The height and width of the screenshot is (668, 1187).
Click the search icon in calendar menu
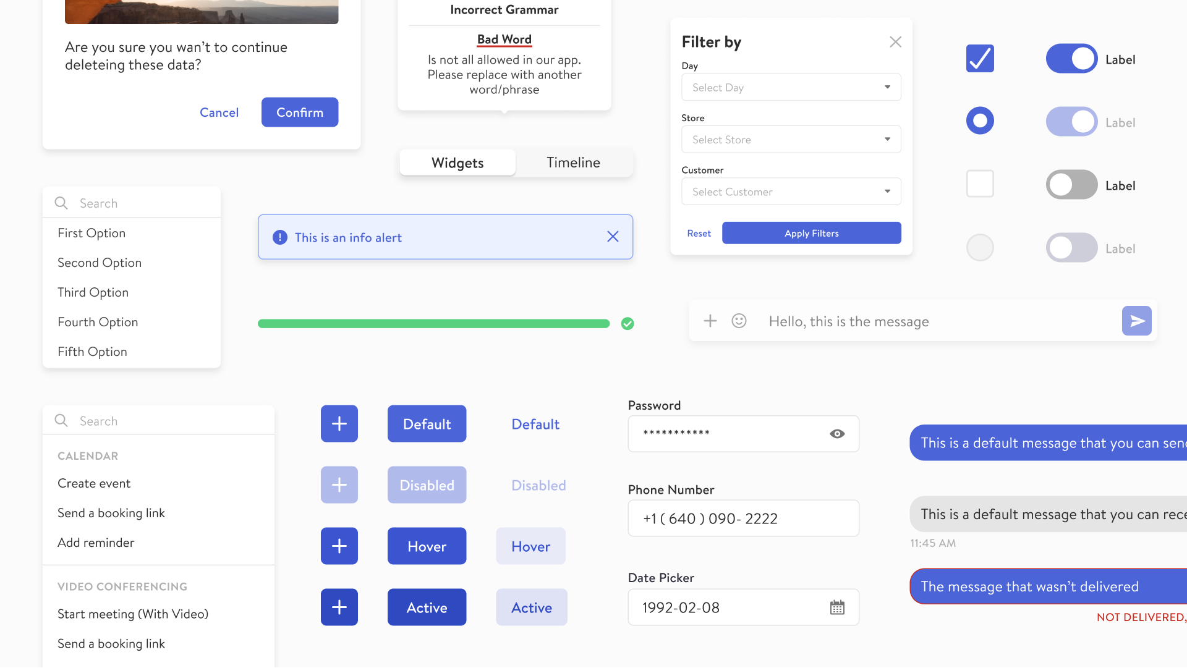pyautogui.click(x=61, y=420)
